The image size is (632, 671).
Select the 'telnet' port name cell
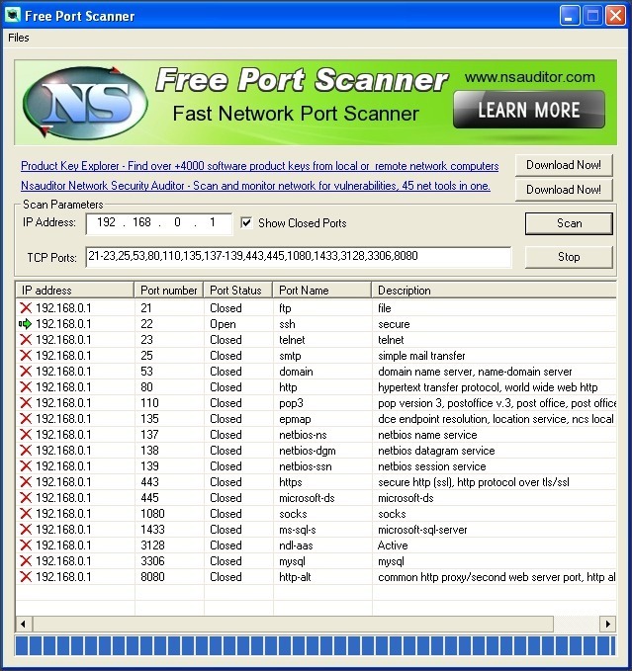tap(292, 340)
